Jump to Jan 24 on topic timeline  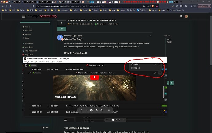[169, 42]
